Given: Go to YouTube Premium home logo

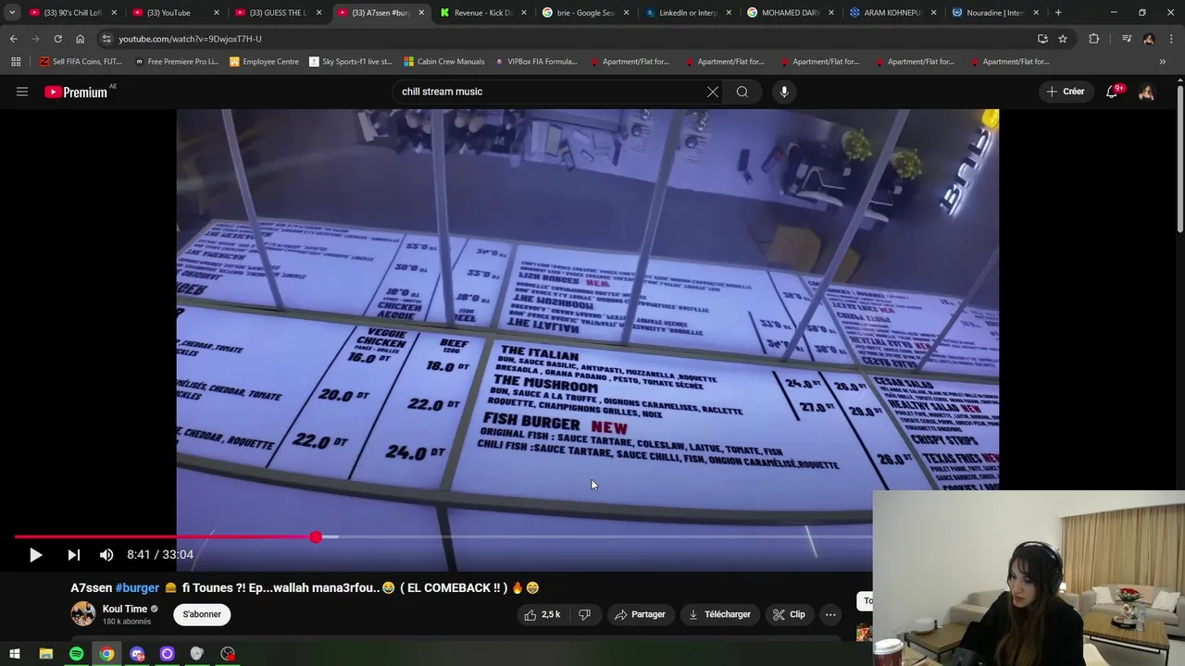Looking at the screenshot, I should [78, 92].
